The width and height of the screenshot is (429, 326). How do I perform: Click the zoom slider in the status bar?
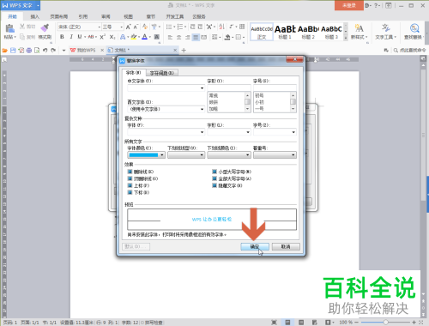[385, 323]
